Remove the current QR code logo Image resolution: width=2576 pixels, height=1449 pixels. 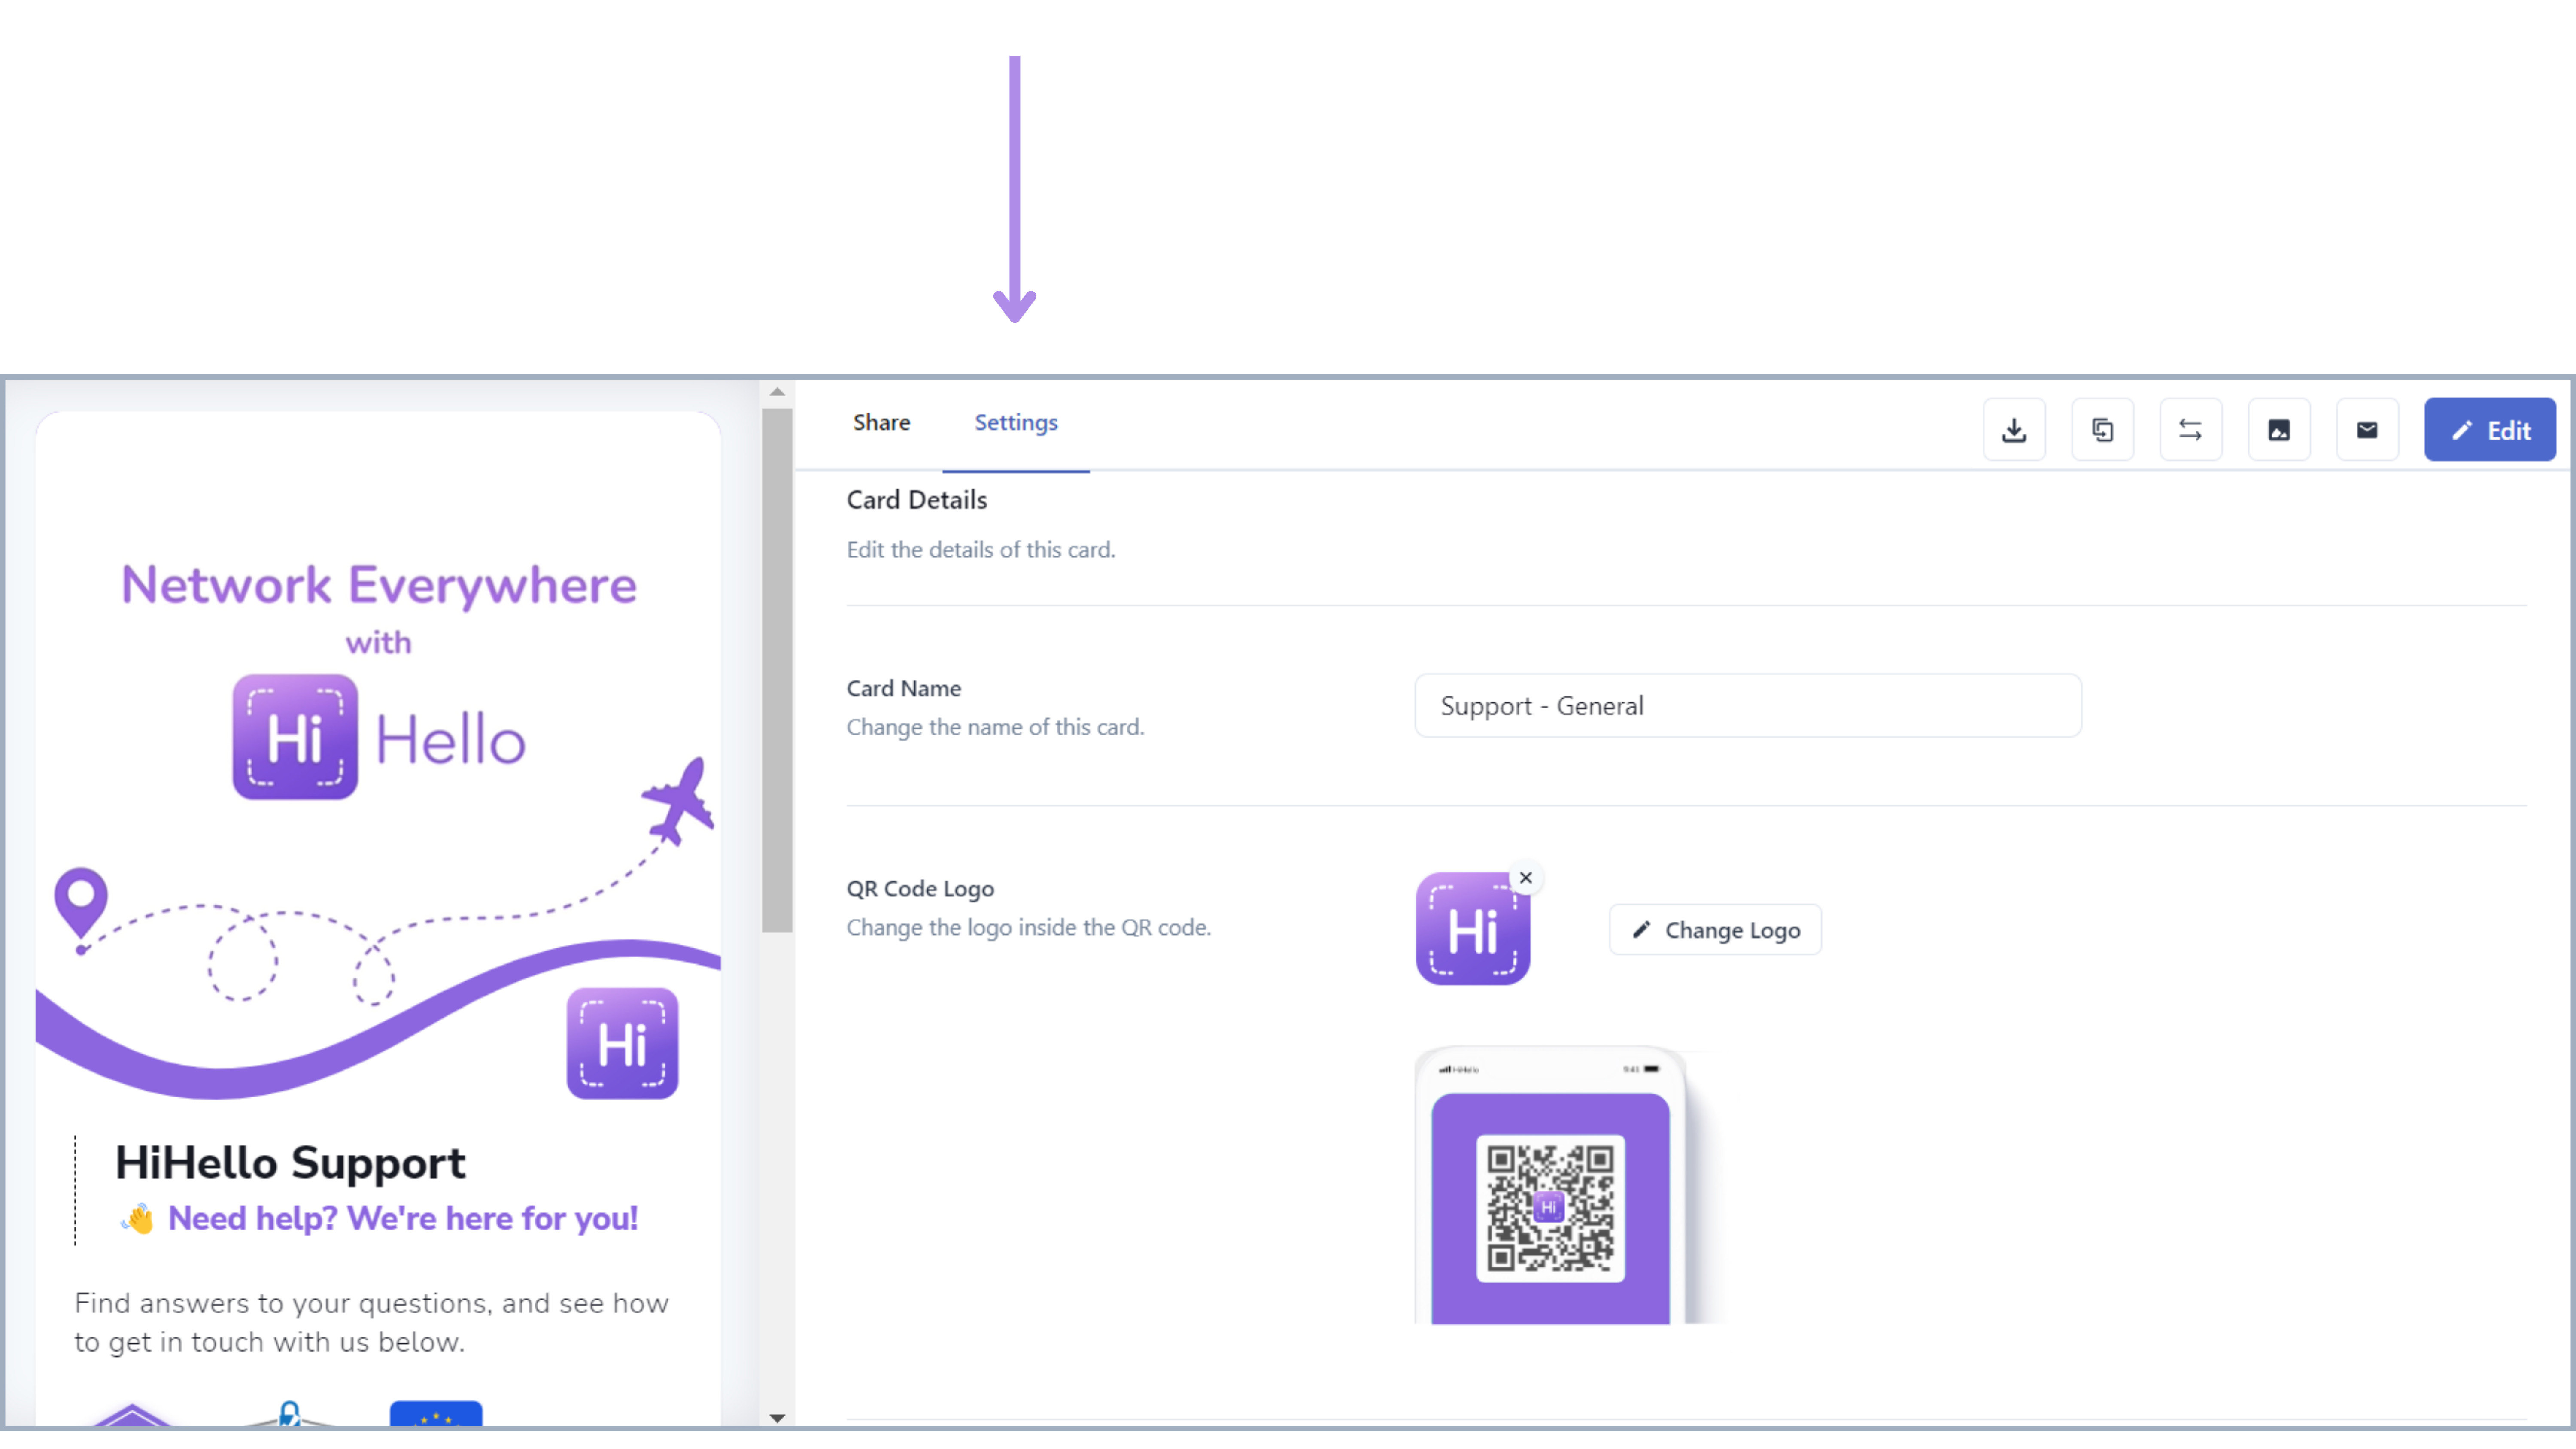(x=1525, y=877)
